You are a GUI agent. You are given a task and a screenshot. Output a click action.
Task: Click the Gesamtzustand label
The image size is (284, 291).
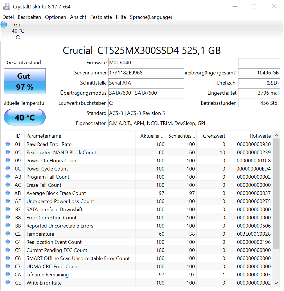pyautogui.click(x=24, y=63)
